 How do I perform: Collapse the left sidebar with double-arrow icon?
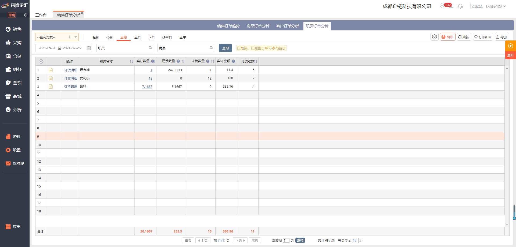click(x=25, y=15)
